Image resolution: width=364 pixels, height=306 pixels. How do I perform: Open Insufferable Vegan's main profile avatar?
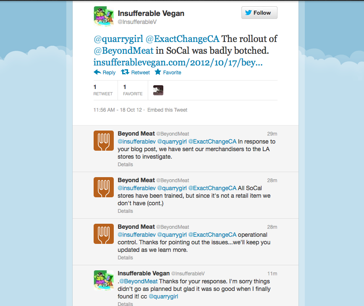pyautogui.click(x=104, y=16)
